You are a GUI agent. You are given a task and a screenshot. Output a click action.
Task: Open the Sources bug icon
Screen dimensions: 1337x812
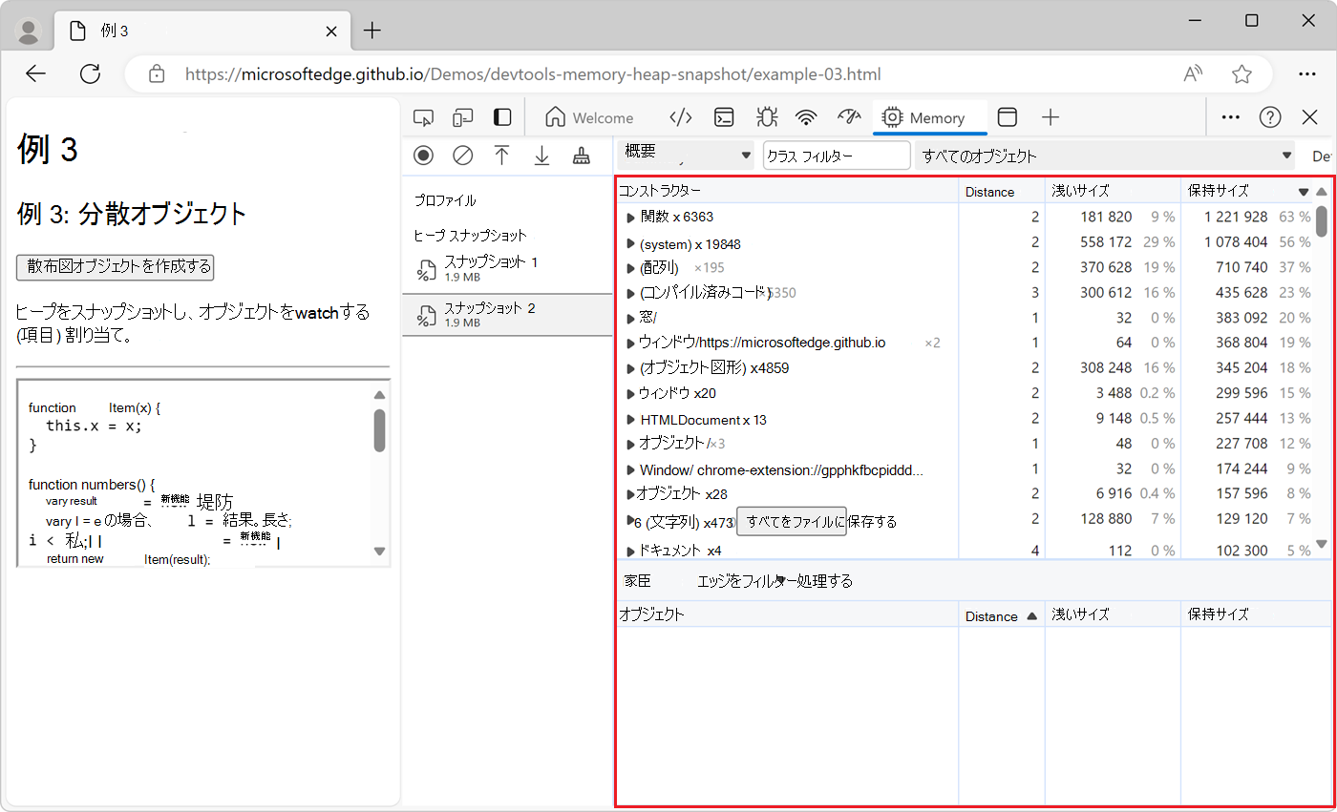pyautogui.click(x=766, y=117)
